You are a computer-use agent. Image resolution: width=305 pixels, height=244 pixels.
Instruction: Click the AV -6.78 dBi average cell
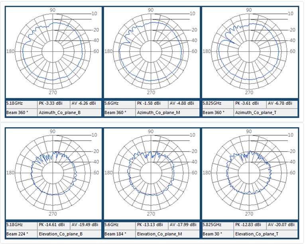(x=281, y=103)
